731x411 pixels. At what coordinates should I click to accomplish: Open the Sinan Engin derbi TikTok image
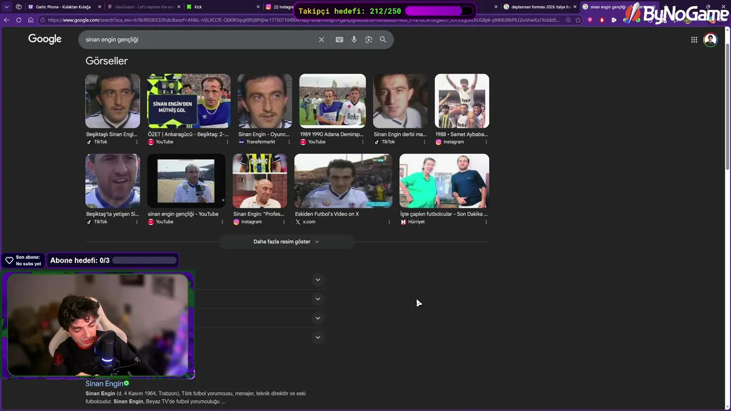pos(400,101)
